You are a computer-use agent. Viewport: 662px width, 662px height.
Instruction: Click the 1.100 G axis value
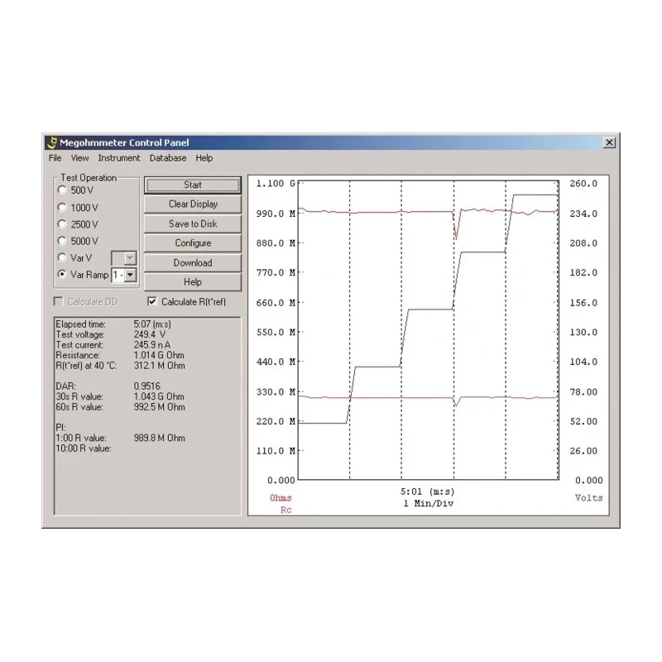pyautogui.click(x=276, y=184)
